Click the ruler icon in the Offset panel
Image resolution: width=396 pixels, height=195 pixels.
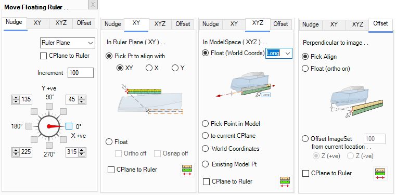(380, 174)
